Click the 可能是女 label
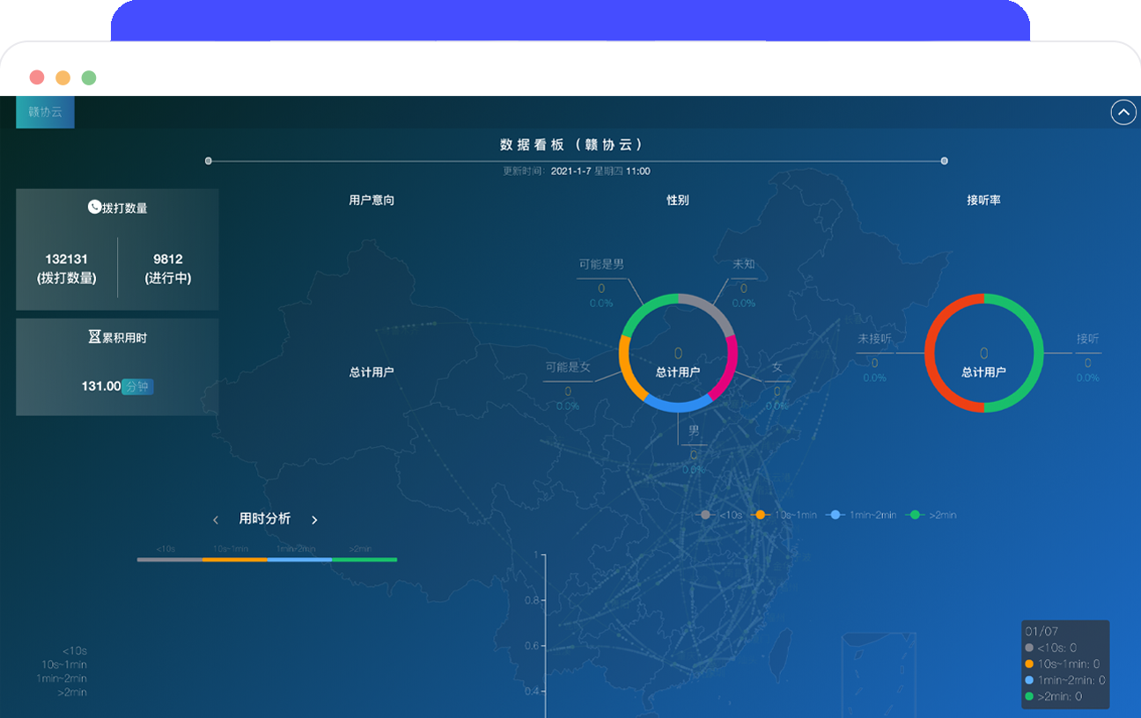This screenshot has height=718, width=1141. (568, 367)
